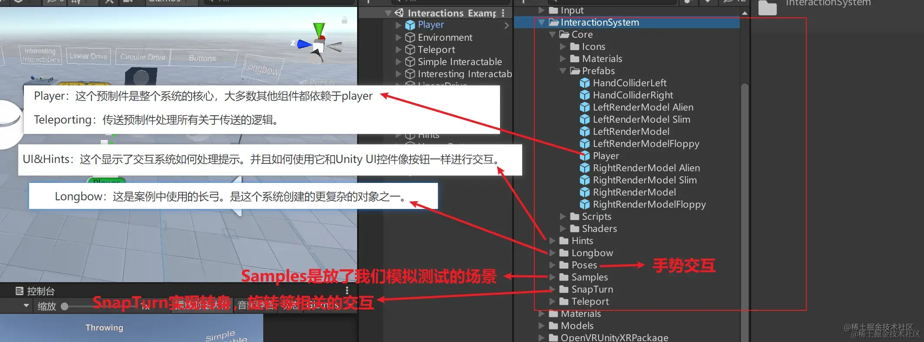The width and height of the screenshot is (924, 342).
Task: Select the Models folder name
Action: pos(577,326)
